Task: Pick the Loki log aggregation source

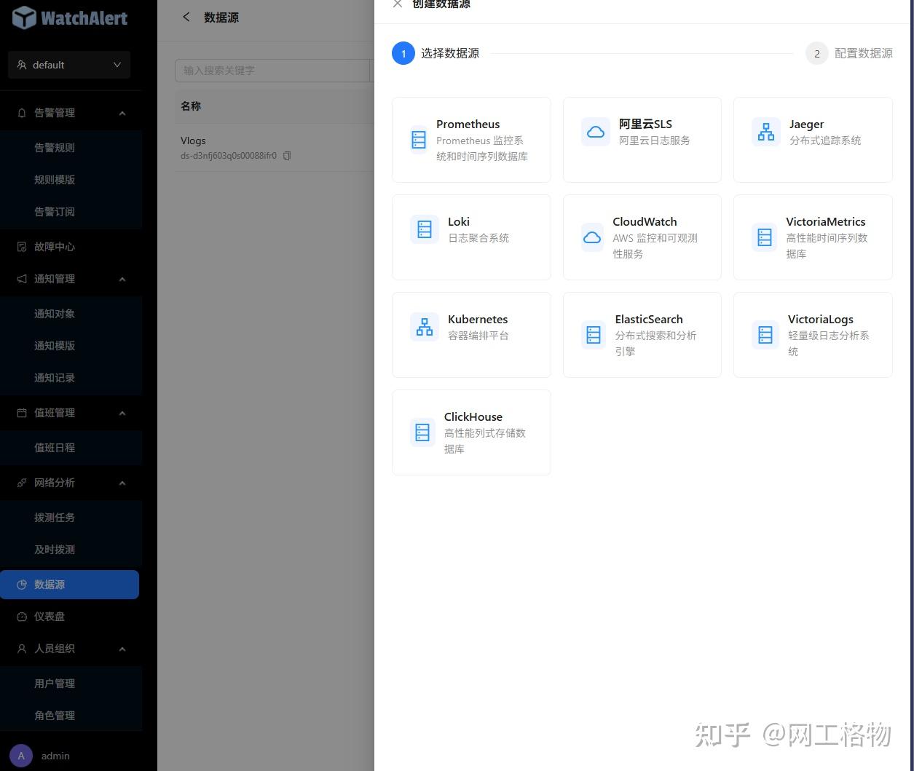Action: point(470,237)
